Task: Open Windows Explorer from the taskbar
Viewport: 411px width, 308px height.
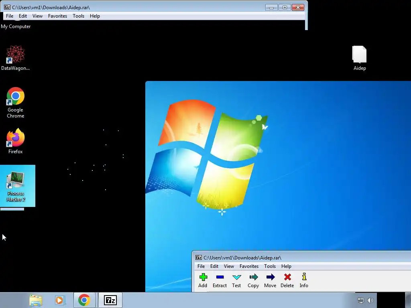Action: (36, 300)
